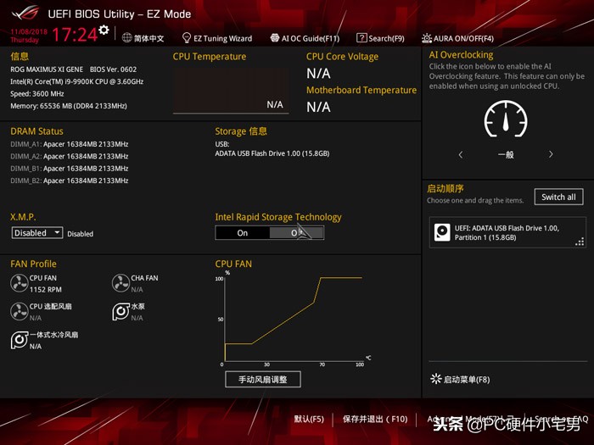The width and height of the screenshot is (594, 445).
Task: Click the Search question mark icon
Action: pos(361,38)
